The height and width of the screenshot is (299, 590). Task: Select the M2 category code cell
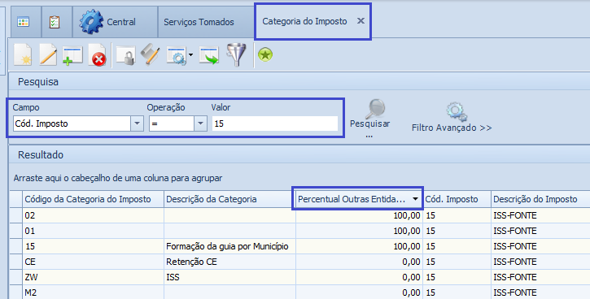(93, 292)
